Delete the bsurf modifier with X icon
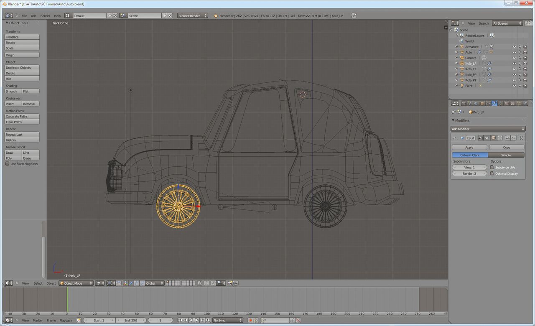 tap(522, 138)
